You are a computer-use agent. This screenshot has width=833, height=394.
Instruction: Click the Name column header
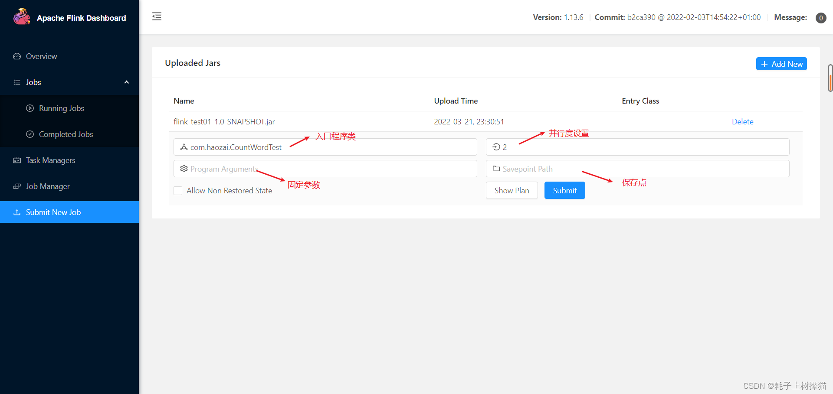pos(184,101)
